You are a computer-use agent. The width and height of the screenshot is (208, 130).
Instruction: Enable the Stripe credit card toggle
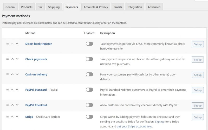coord(89,117)
